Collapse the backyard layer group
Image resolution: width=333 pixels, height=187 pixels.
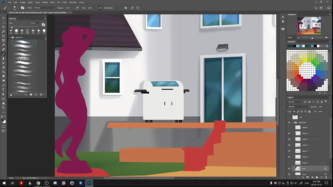tap(293, 122)
